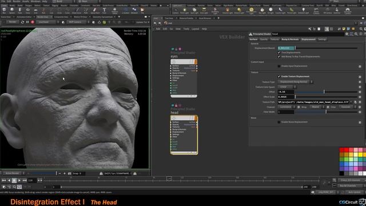Select the Spray Paint shelf tool
Screen dimensions: 366x206
96,10
